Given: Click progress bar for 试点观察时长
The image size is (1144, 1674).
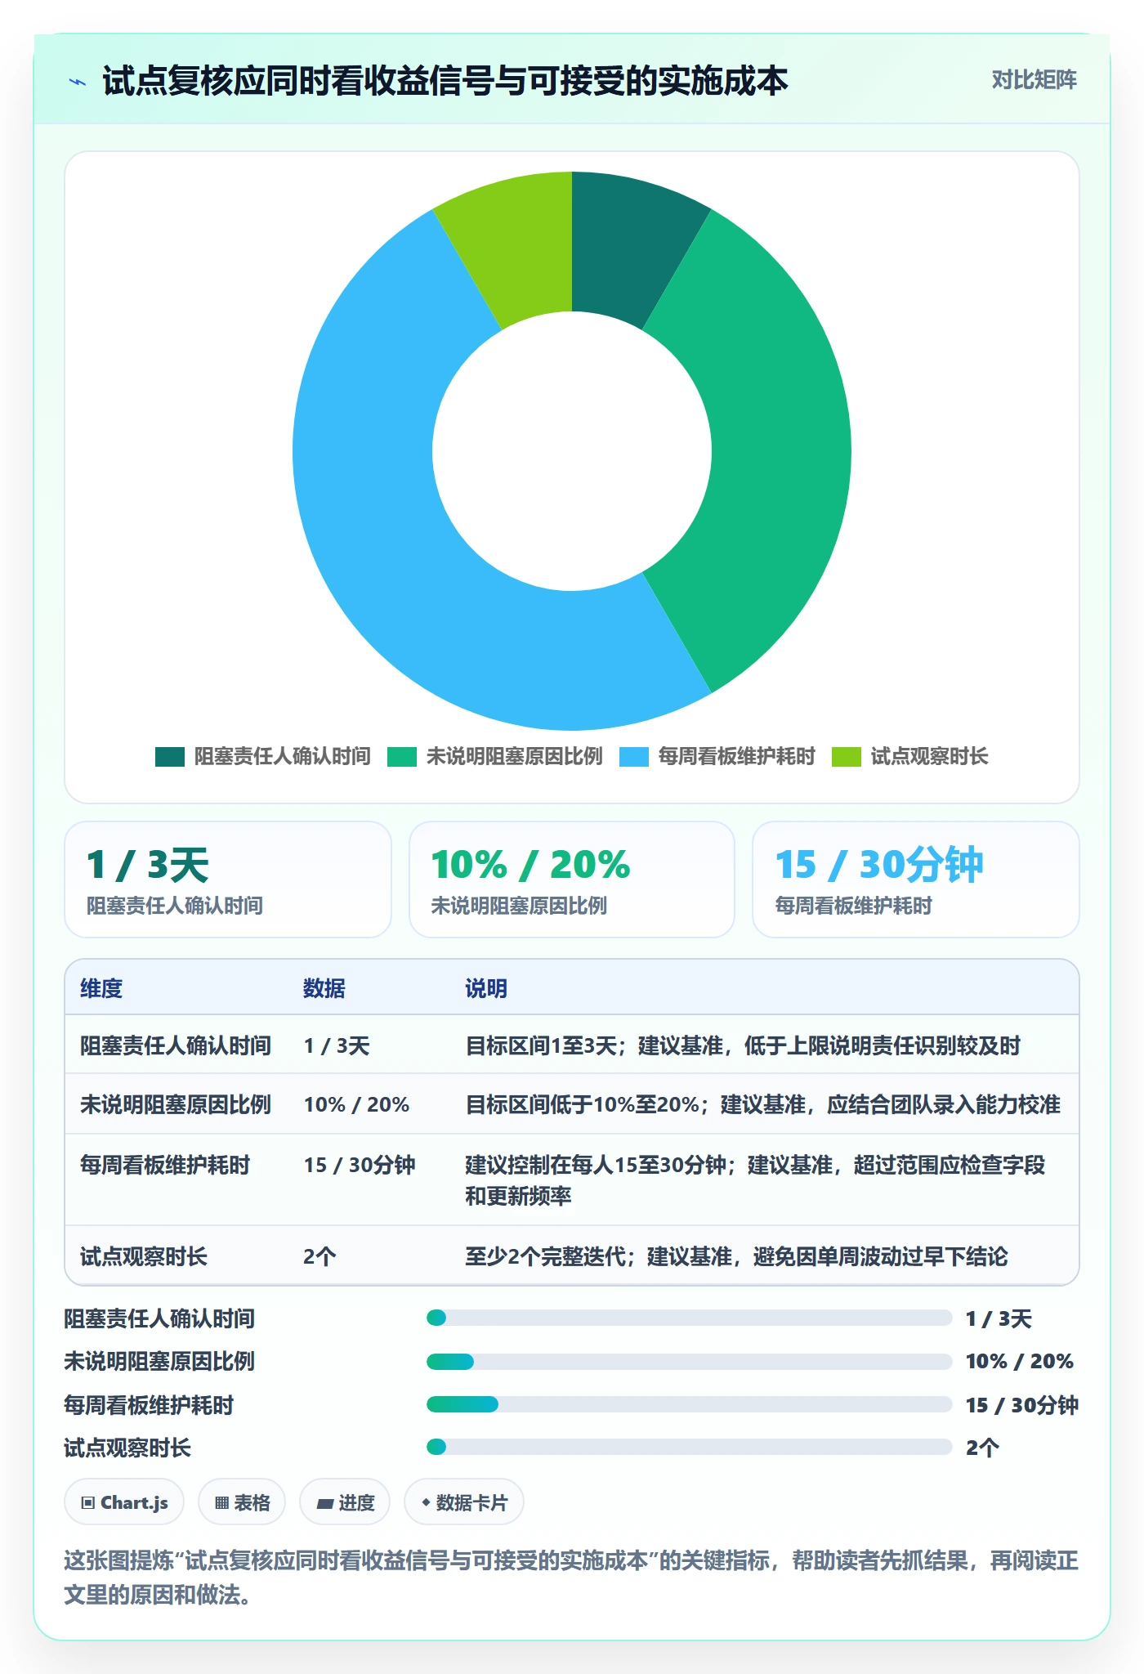Looking at the screenshot, I should click(689, 1447).
